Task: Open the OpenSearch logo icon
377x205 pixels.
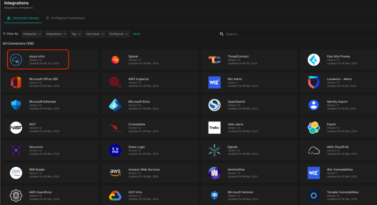Action: pyautogui.click(x=215, y=105)
